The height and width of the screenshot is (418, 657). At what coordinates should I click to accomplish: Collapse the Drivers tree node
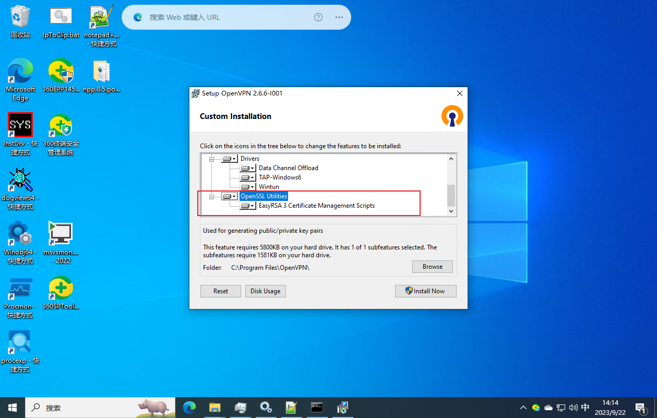pos(212,159)
